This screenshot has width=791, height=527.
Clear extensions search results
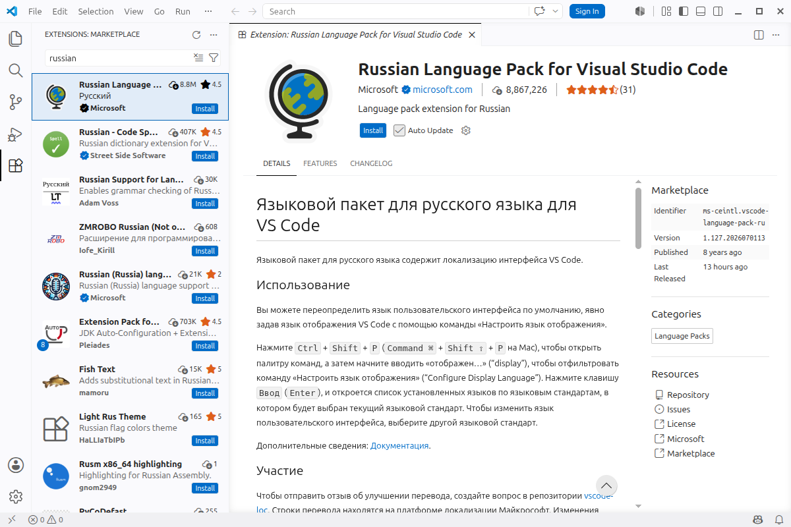tap(198, 58)
